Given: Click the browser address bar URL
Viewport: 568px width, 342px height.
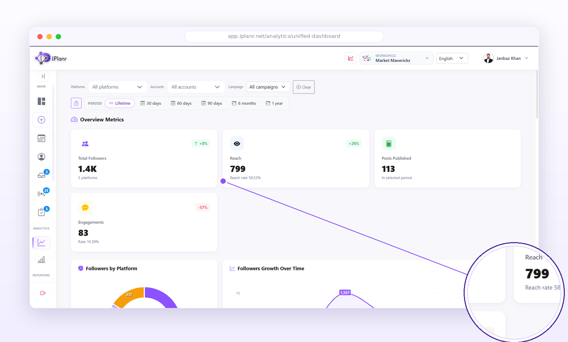Looking at the screenshot, I should [x=284, y=36].
